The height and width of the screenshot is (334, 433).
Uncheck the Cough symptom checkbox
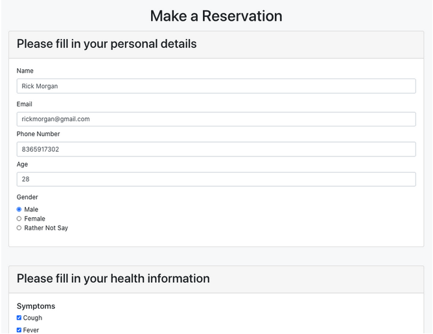point(19,318)
